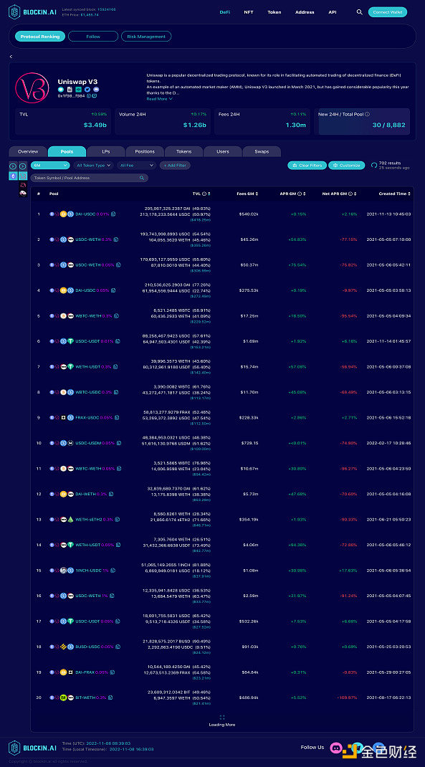
Task: Open the NFT navigation menu
Action: click(x=249, y=12)
